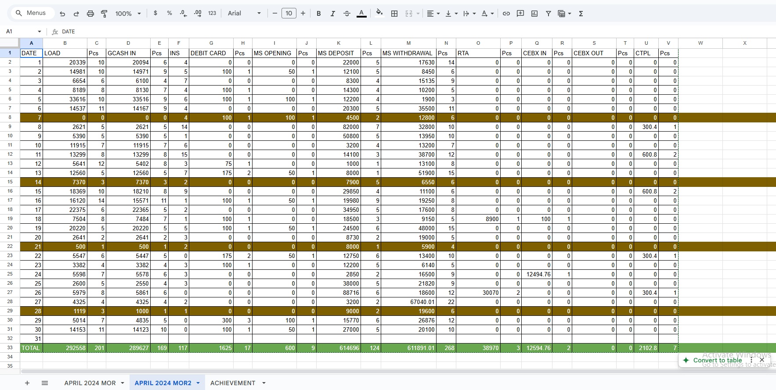Dismiss the Convert to table suggestion
The height and width of the screenshot is (390, 776).
pyautogui.click(x=762, y=360)
